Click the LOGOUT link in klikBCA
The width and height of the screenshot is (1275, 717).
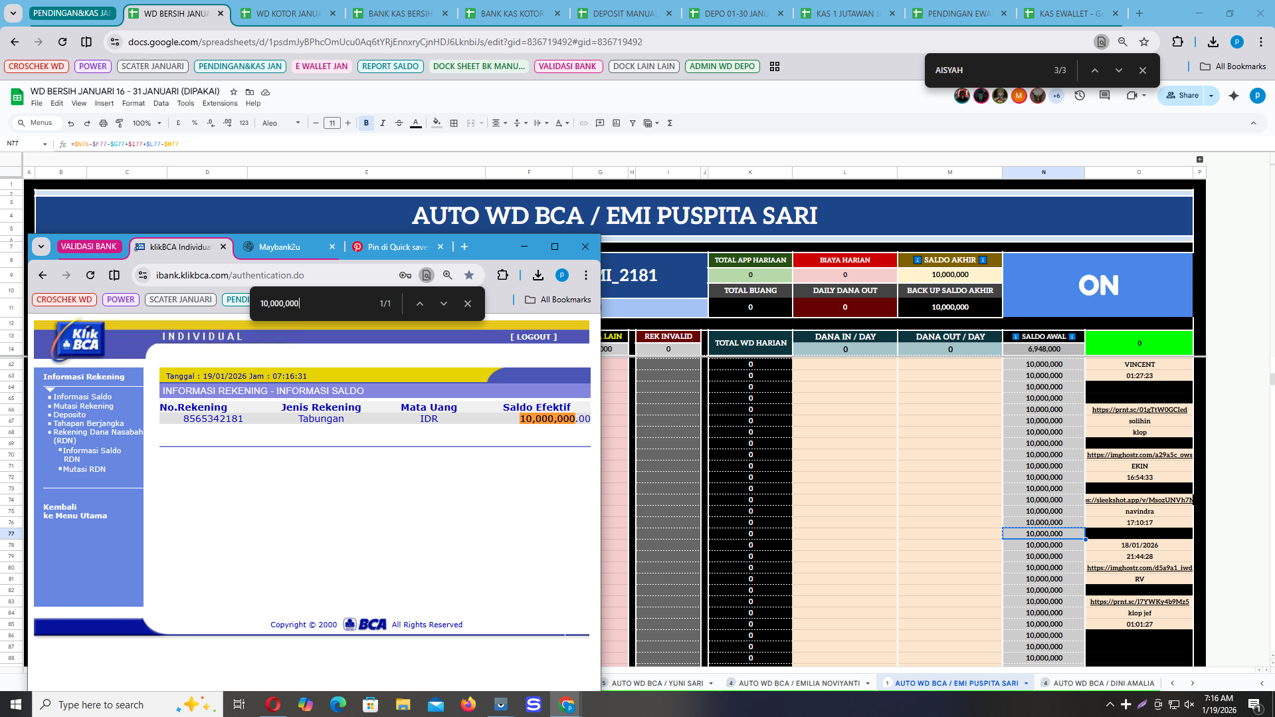(x=534, y=337)
